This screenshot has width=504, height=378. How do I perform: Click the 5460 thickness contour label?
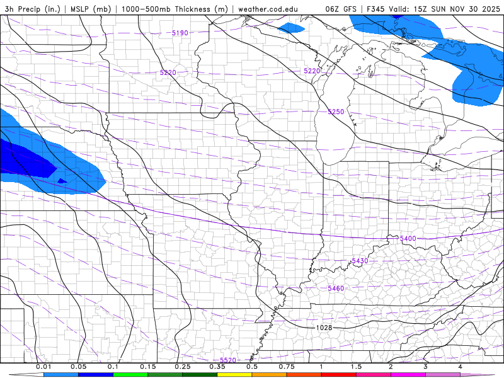pyautogui.click(x=336, y=289)
